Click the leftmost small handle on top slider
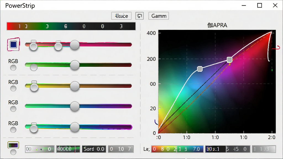This screenshot has height=159, width=283. [33, 46]
